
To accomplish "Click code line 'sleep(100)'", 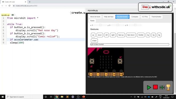I will pos(17,43).
